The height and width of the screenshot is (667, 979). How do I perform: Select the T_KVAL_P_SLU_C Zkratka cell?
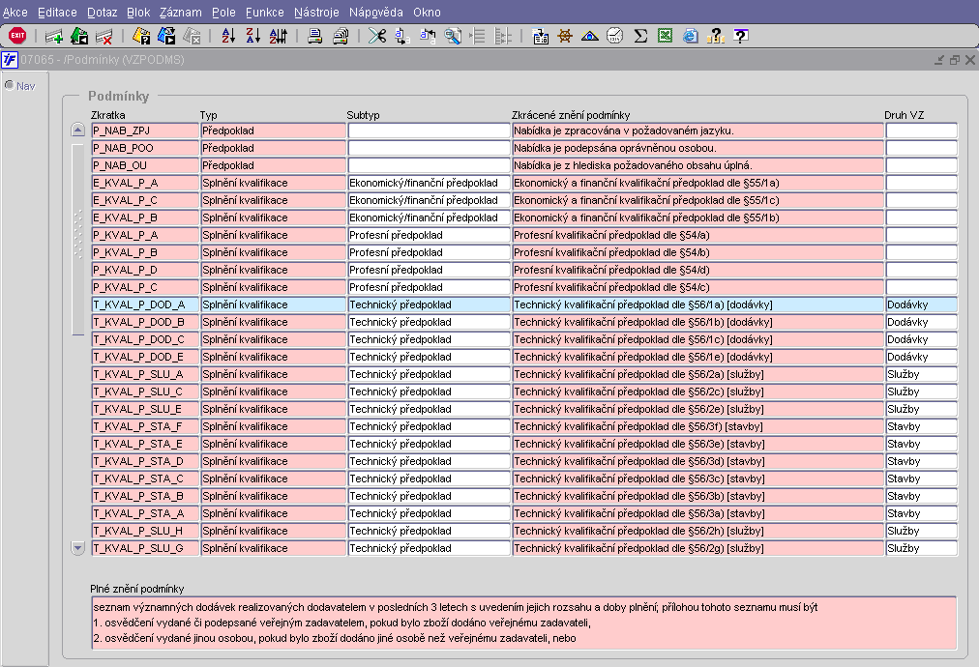[145, 392]
